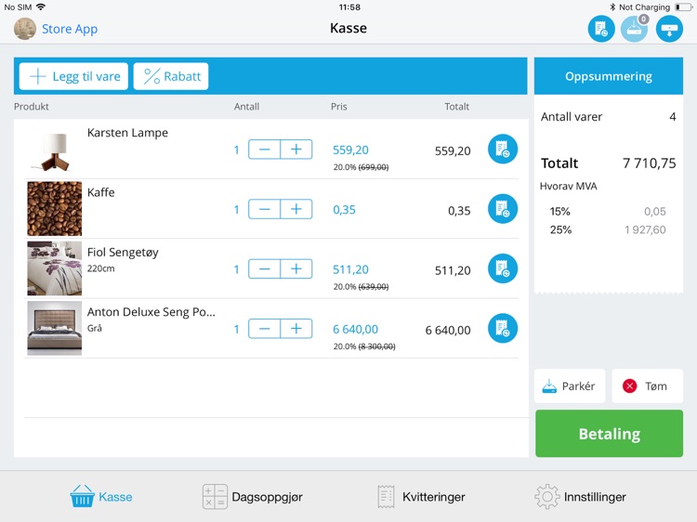Switch to Dagsoppgjør tab
Image resolution: width=697 pixels, height=522 pixels.
(253, 497)
